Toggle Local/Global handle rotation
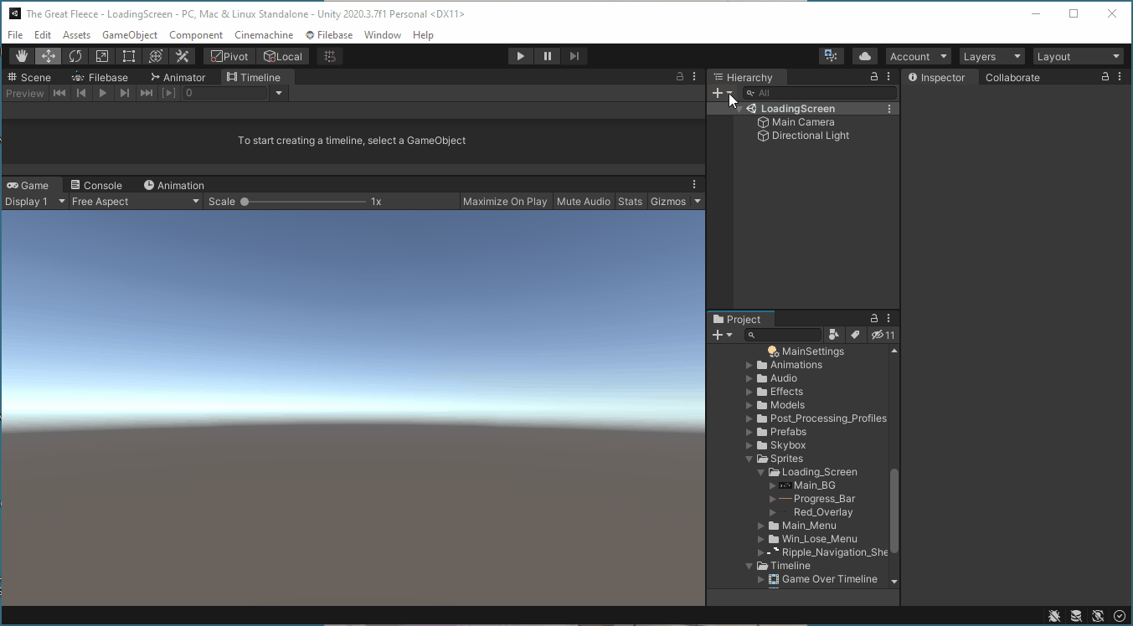 (x=282, y=56)
